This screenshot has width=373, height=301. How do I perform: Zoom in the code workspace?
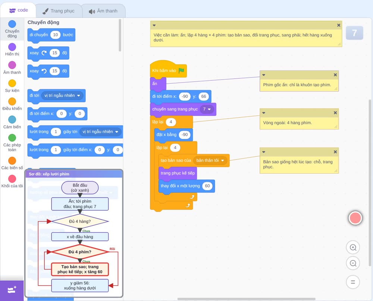pyautogui.click(x=353, y=248)
